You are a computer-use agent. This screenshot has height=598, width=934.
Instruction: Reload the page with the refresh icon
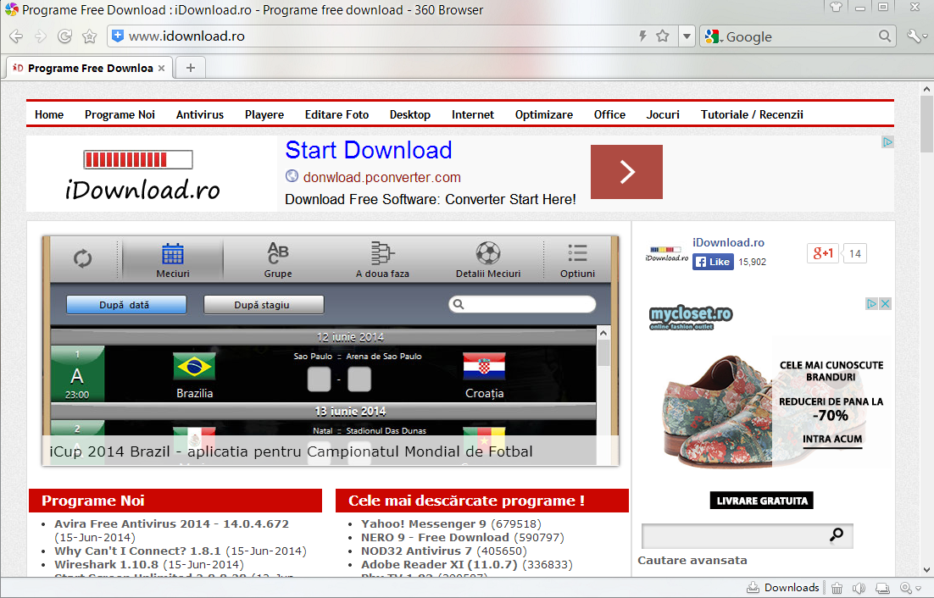pyautogui.click(x=64, y=36)
